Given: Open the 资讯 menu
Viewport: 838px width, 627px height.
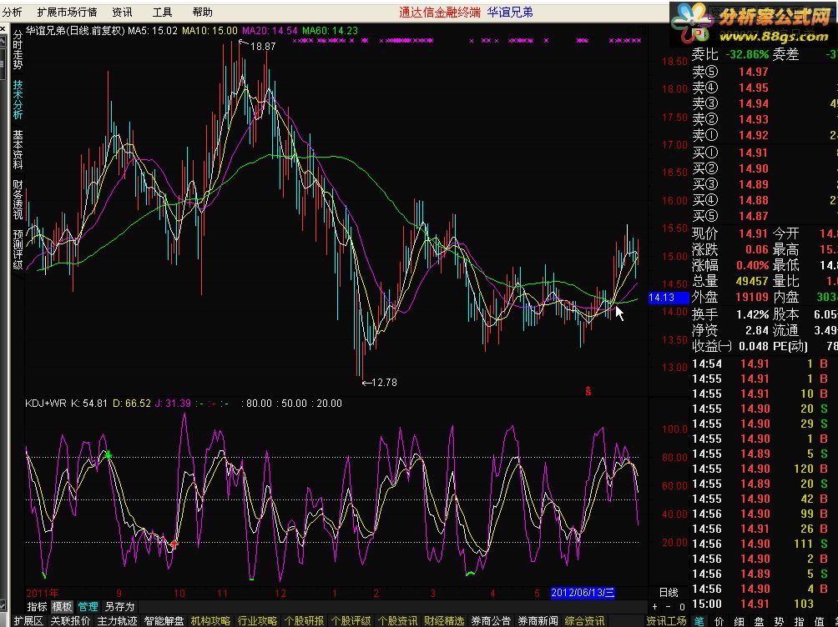Looking at the screenshot, I should [x=122, y=12].
